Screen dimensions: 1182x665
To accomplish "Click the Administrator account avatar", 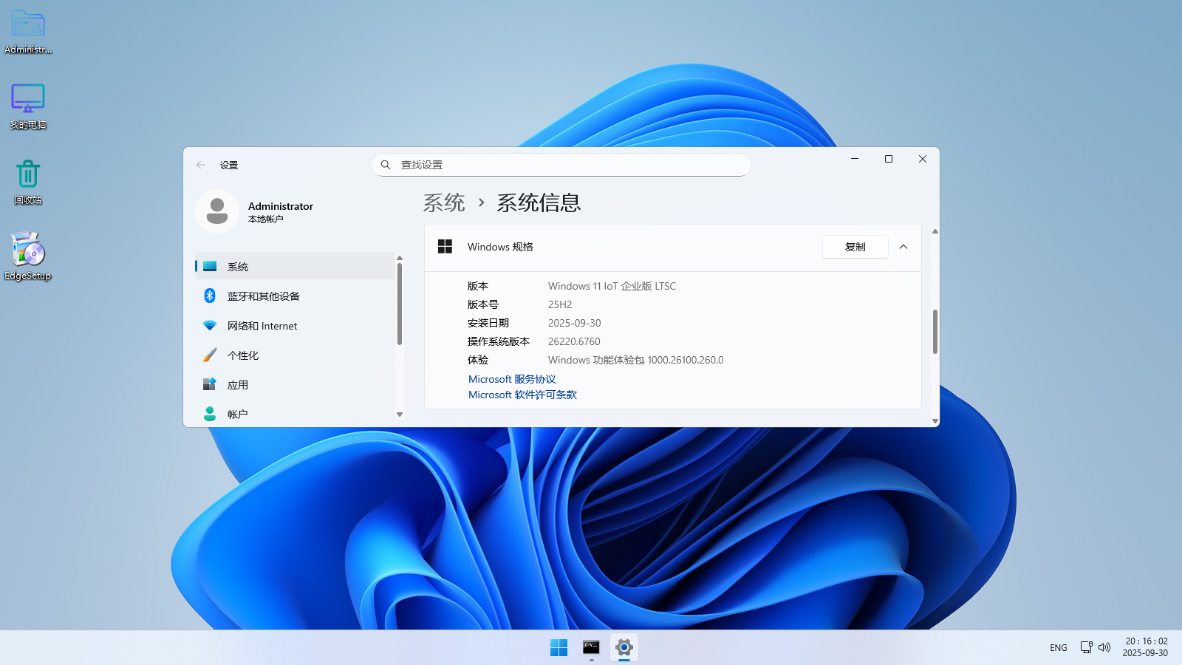I will [x=217, y=211].
